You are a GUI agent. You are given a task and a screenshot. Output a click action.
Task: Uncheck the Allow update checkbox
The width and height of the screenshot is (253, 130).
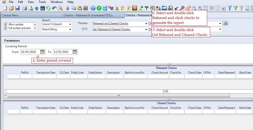(6, 24)
